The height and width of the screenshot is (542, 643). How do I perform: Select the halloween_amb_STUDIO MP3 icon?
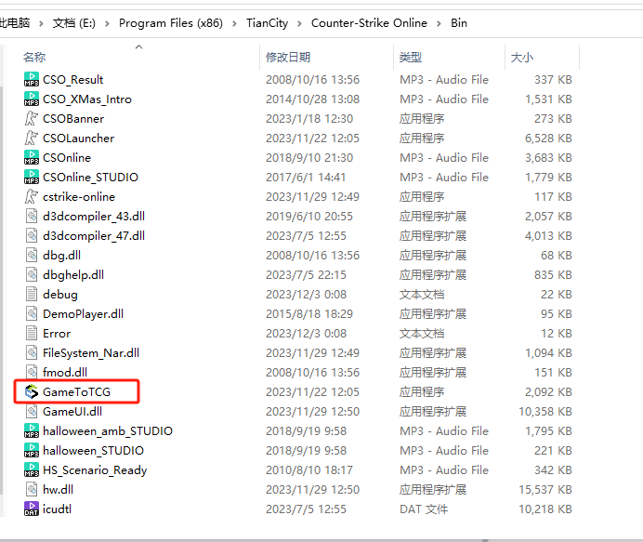pos(32,430)
